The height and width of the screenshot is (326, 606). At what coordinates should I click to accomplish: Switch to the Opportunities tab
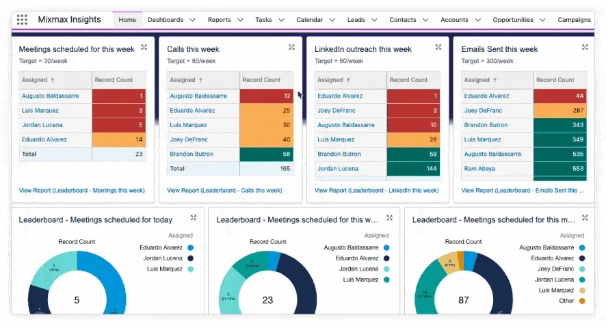click(x=513, y=20)
